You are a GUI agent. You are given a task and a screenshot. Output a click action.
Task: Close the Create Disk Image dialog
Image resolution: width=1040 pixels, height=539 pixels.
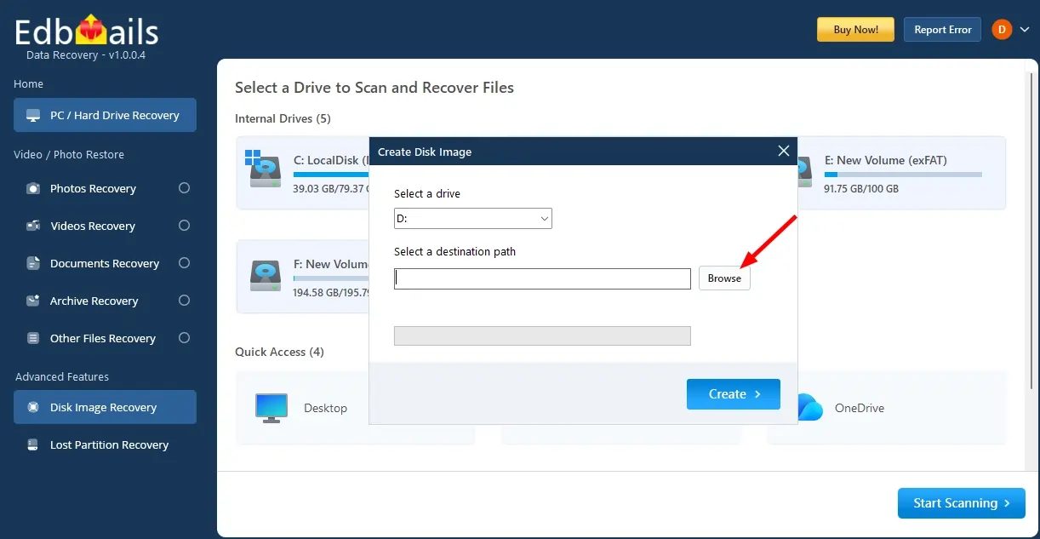[x=784, y=152]
